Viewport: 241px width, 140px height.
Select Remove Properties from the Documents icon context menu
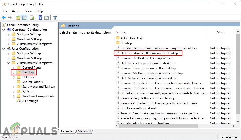point(162,88)
